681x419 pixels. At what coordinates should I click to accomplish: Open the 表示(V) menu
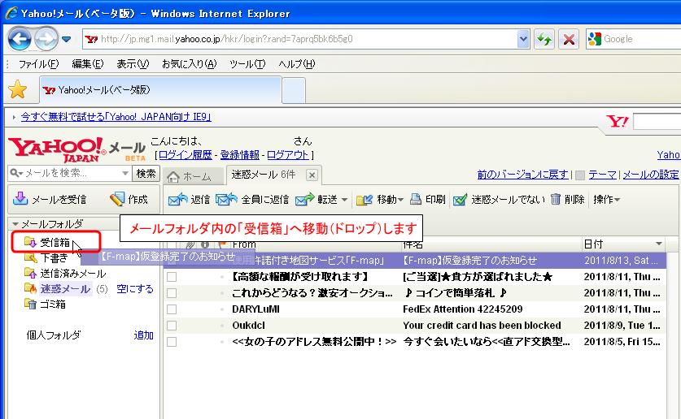(133, 64)
